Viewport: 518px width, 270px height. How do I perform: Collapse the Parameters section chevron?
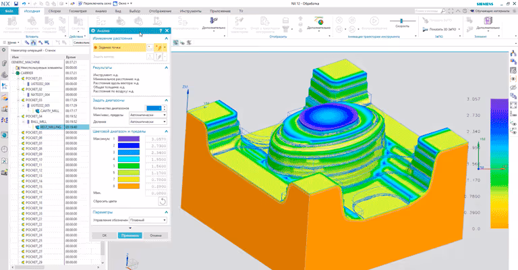[x=166, y=212]
